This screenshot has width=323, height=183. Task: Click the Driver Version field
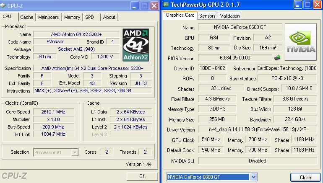257,130
